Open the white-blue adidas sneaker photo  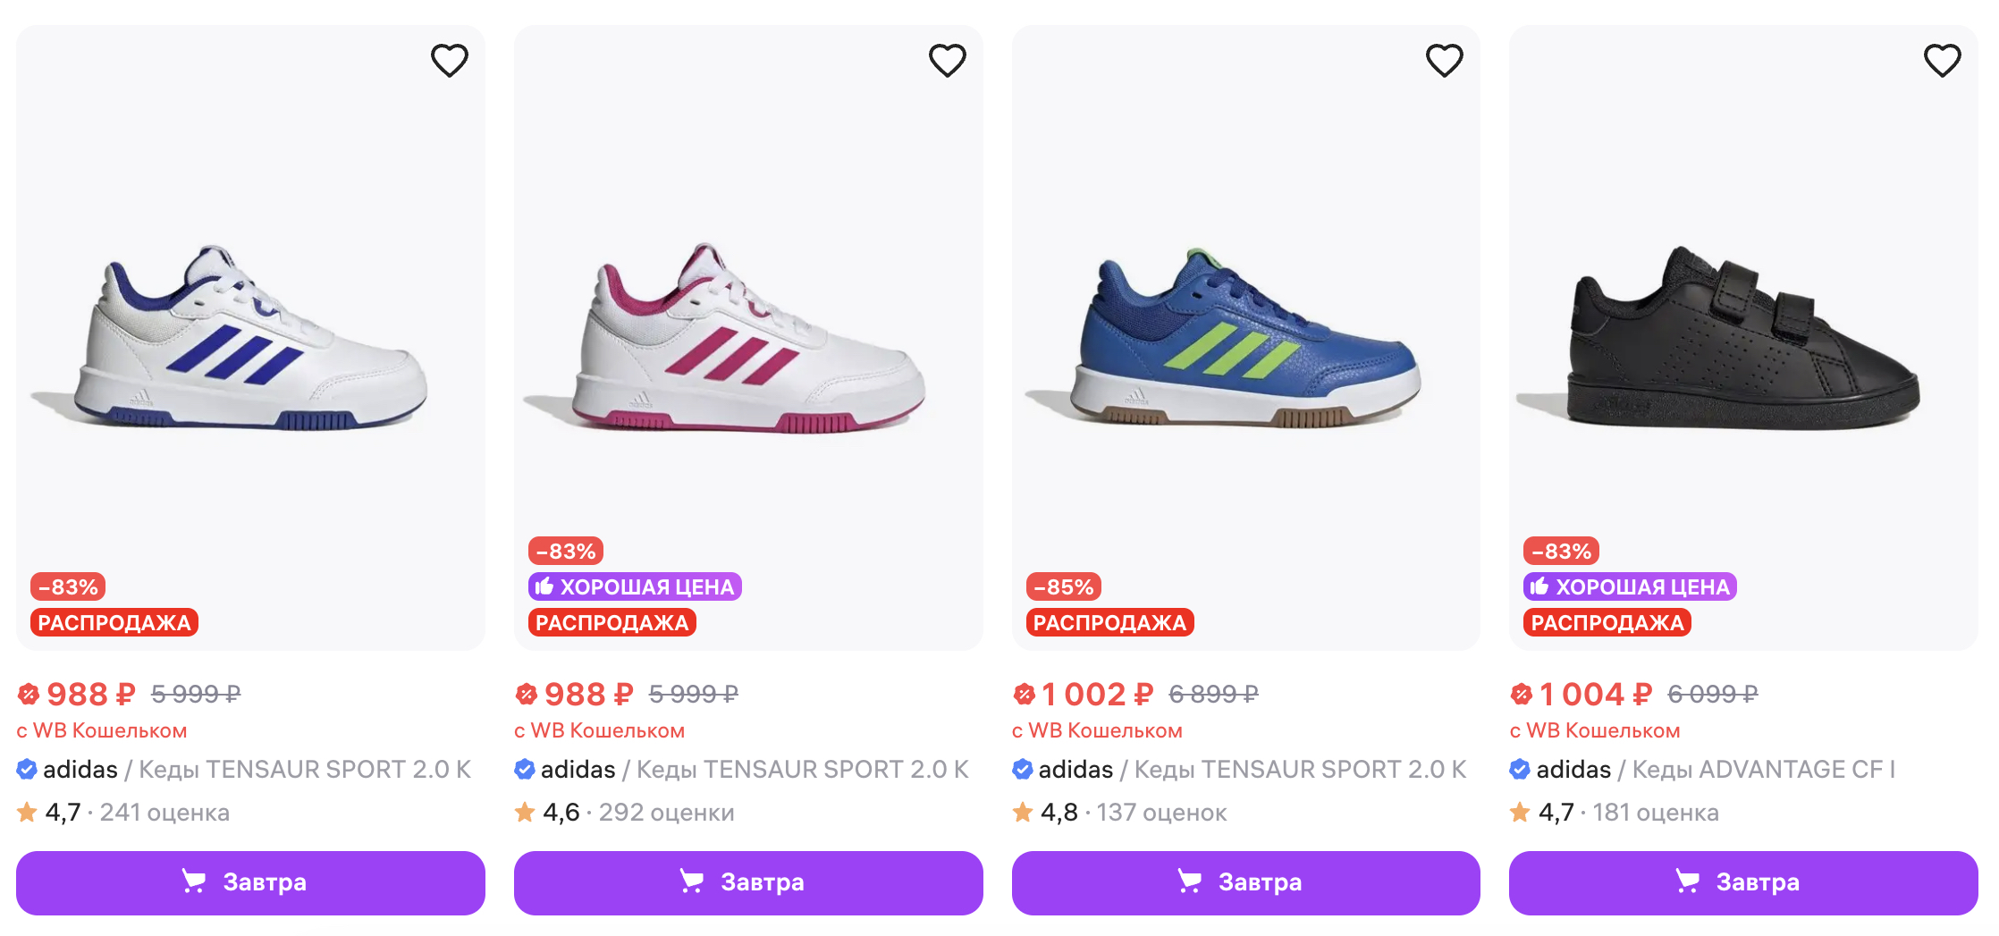(250, 340)
